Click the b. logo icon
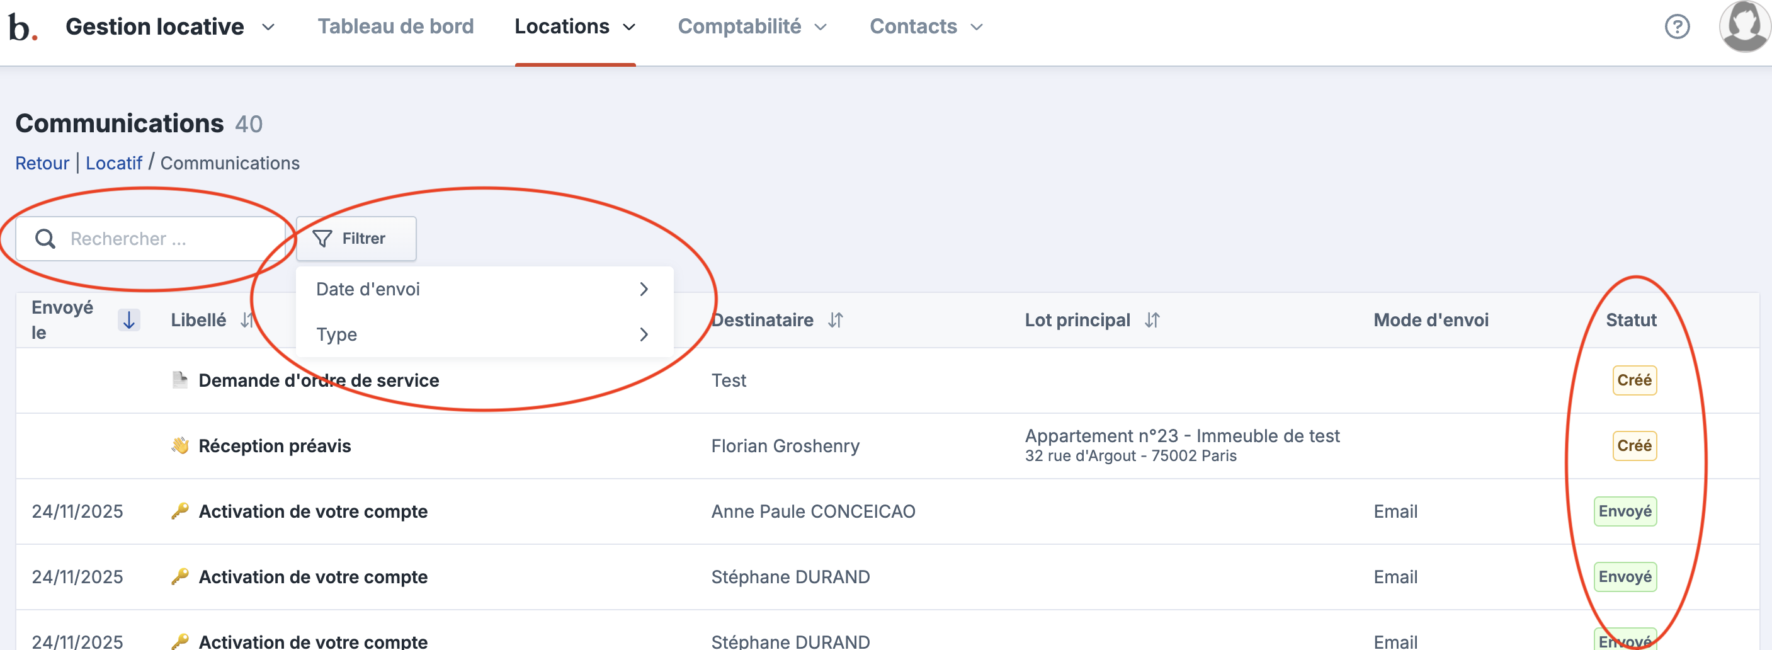This screenshot has height=650, width=1772. pos(22,28)
